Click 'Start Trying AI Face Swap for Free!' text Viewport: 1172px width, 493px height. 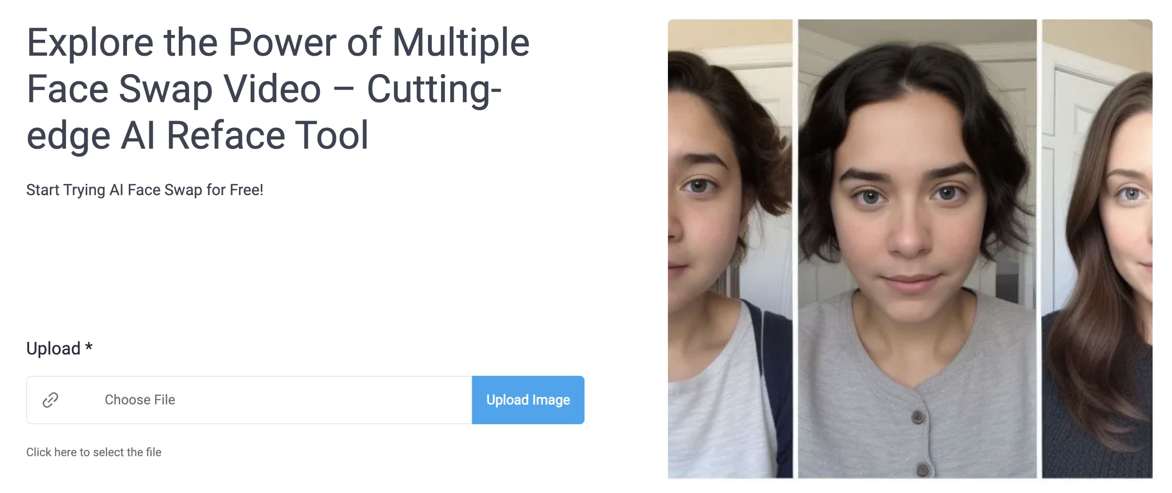tap(144, 190)
